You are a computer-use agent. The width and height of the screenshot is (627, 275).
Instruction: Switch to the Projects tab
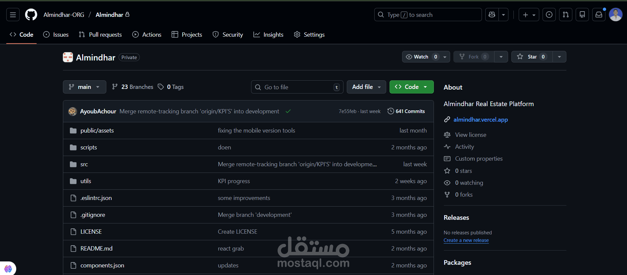point(187,35)
